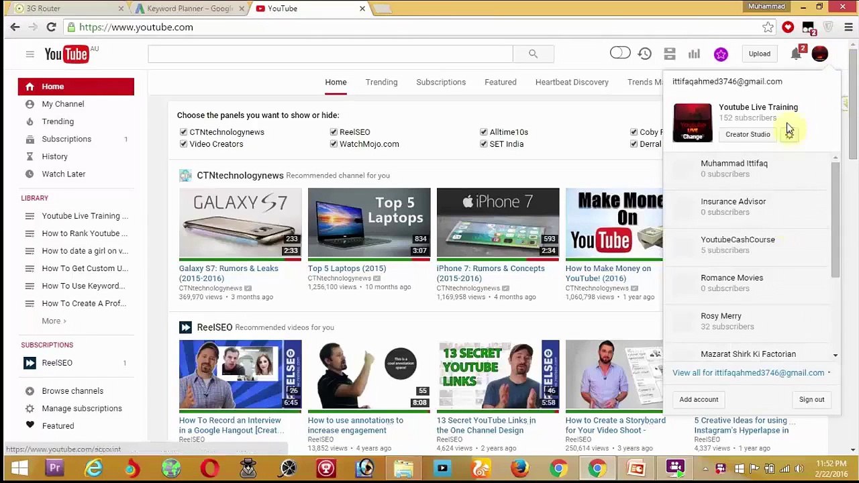Go back with browser back arrow
The width and height of the screenshot is (859, 483).
(x=15, y=27)
